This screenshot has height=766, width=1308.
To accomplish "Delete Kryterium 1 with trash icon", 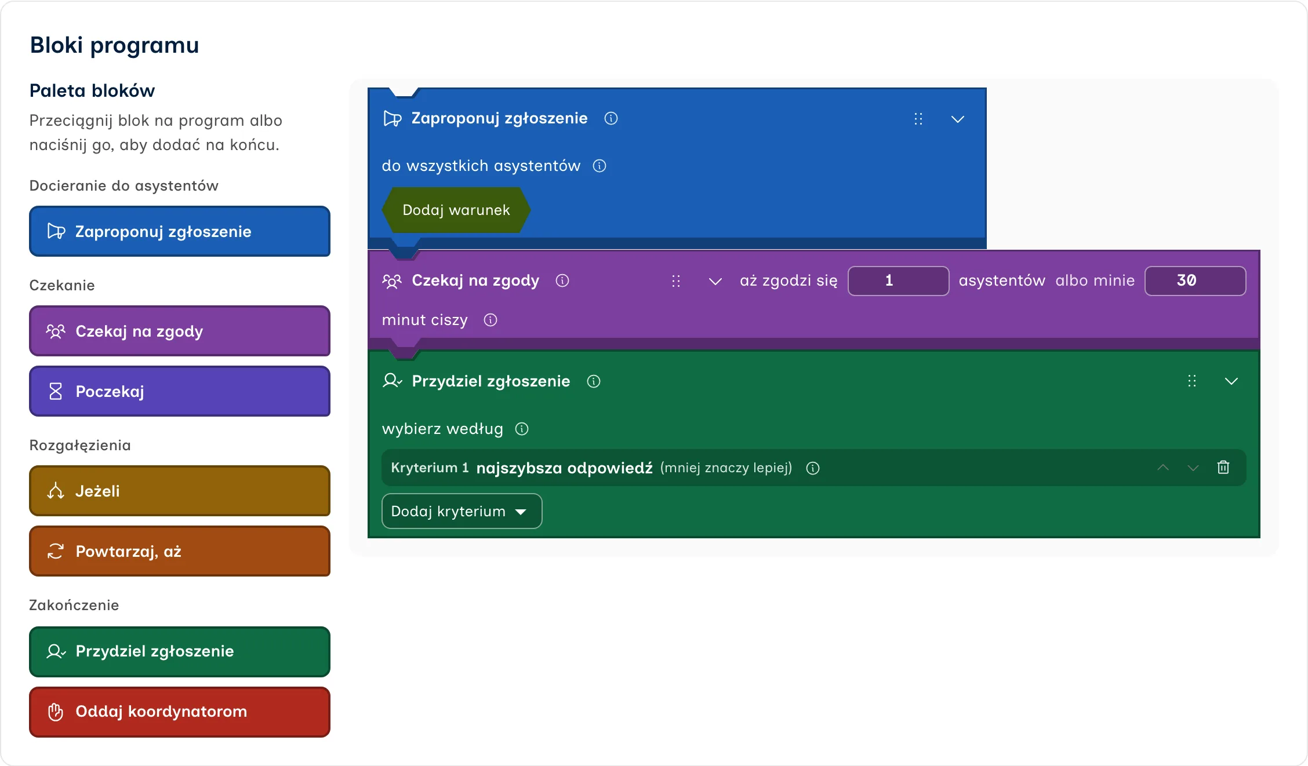I will pyautogui.click(x=1223, y=467).
